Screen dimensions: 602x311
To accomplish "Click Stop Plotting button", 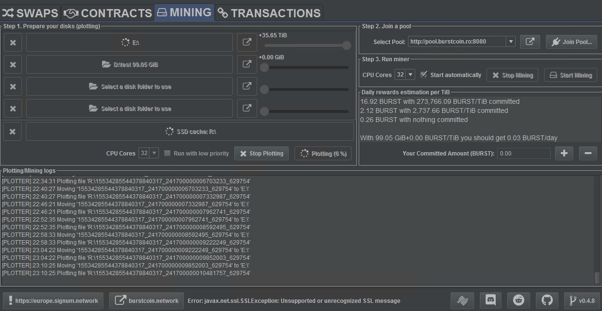I will click(261, 154).
